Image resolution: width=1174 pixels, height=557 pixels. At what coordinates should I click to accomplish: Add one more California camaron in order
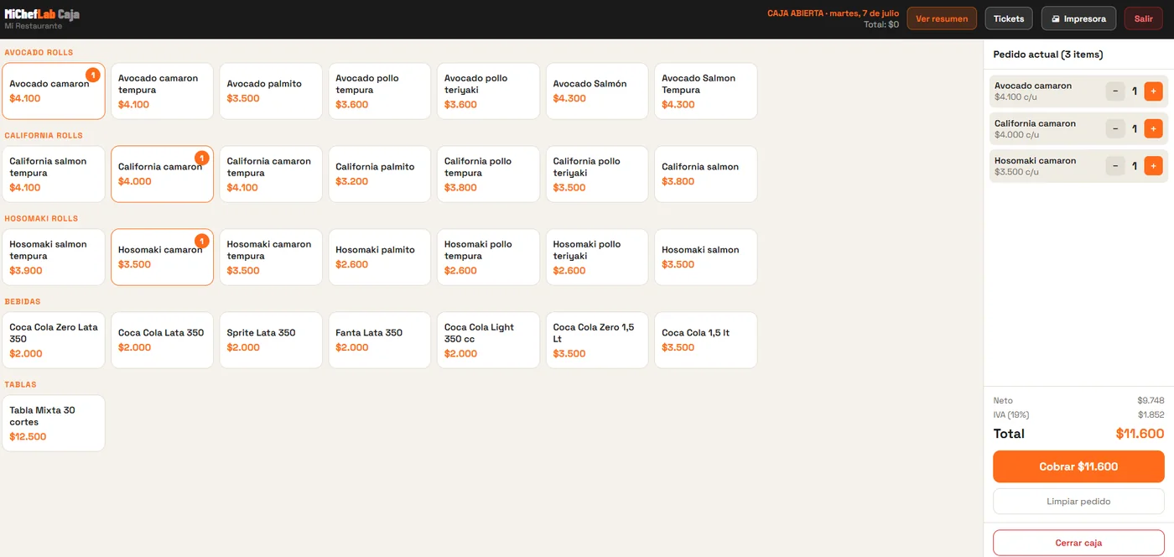(x=1153, y=128)
